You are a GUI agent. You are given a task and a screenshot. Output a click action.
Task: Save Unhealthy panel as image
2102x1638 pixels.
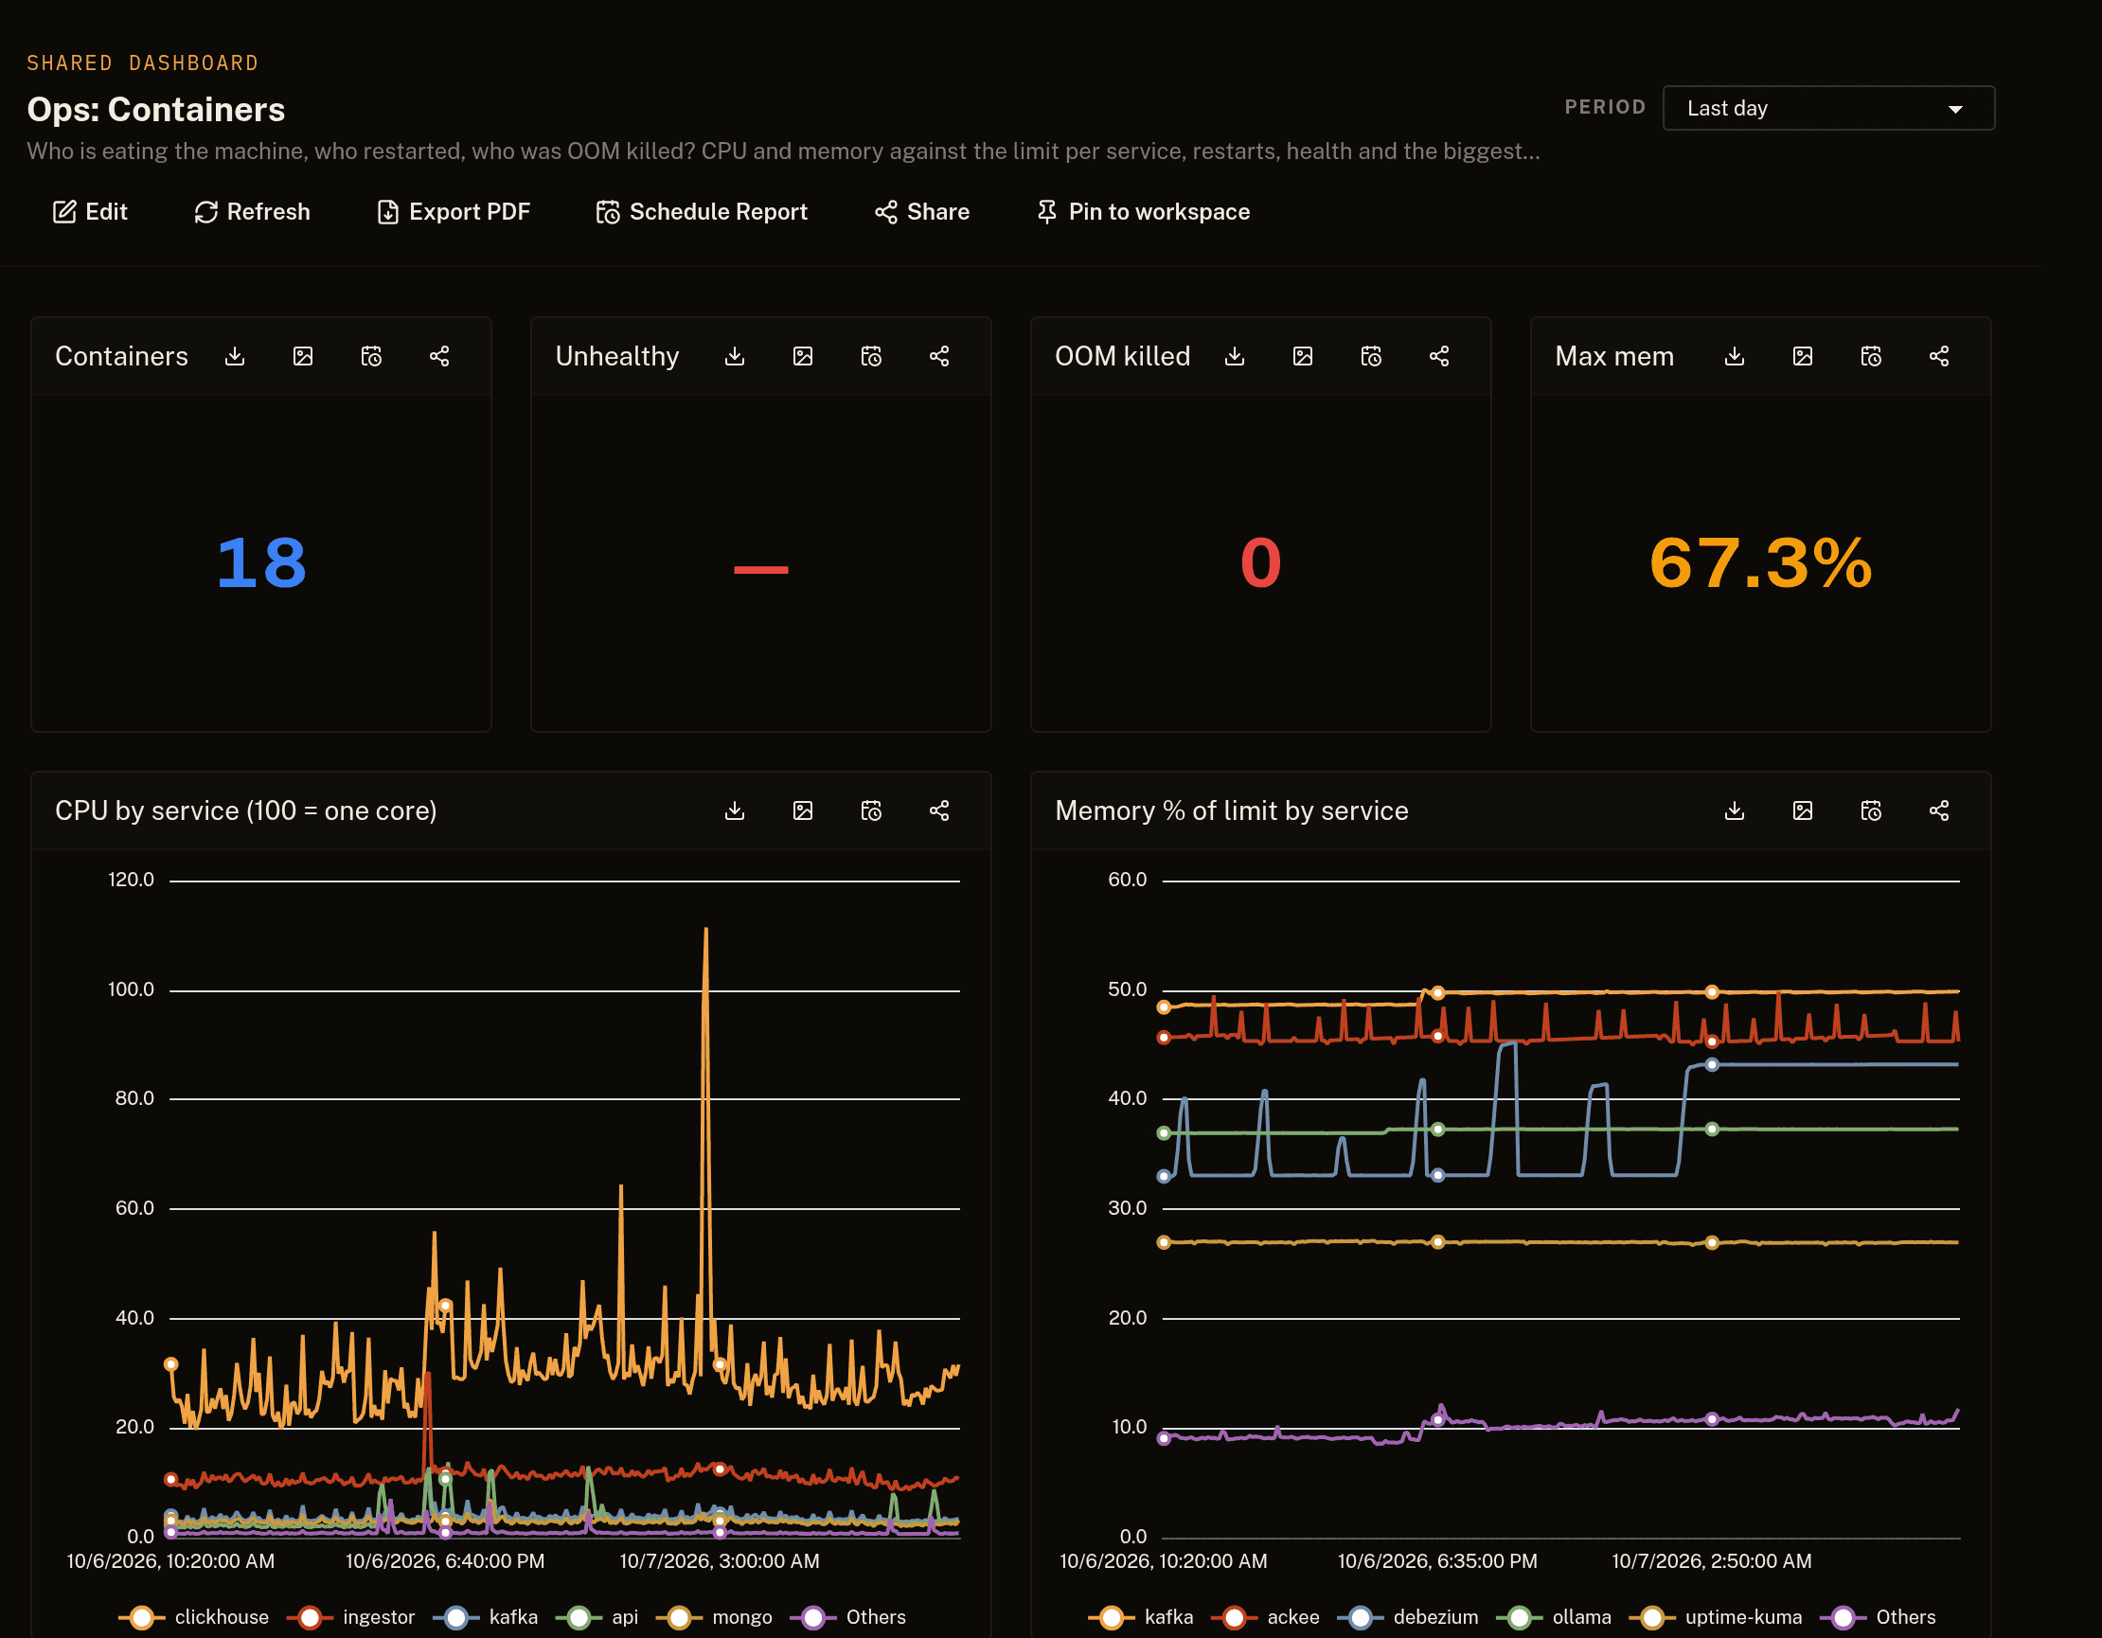(803, 356)
